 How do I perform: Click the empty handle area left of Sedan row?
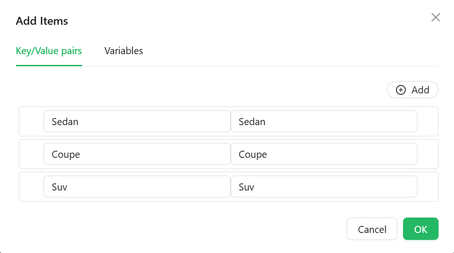(x=31, y=121)
